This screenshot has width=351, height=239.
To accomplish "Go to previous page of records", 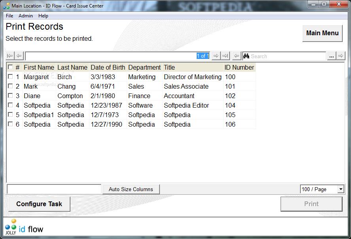I will pos(19,56).
